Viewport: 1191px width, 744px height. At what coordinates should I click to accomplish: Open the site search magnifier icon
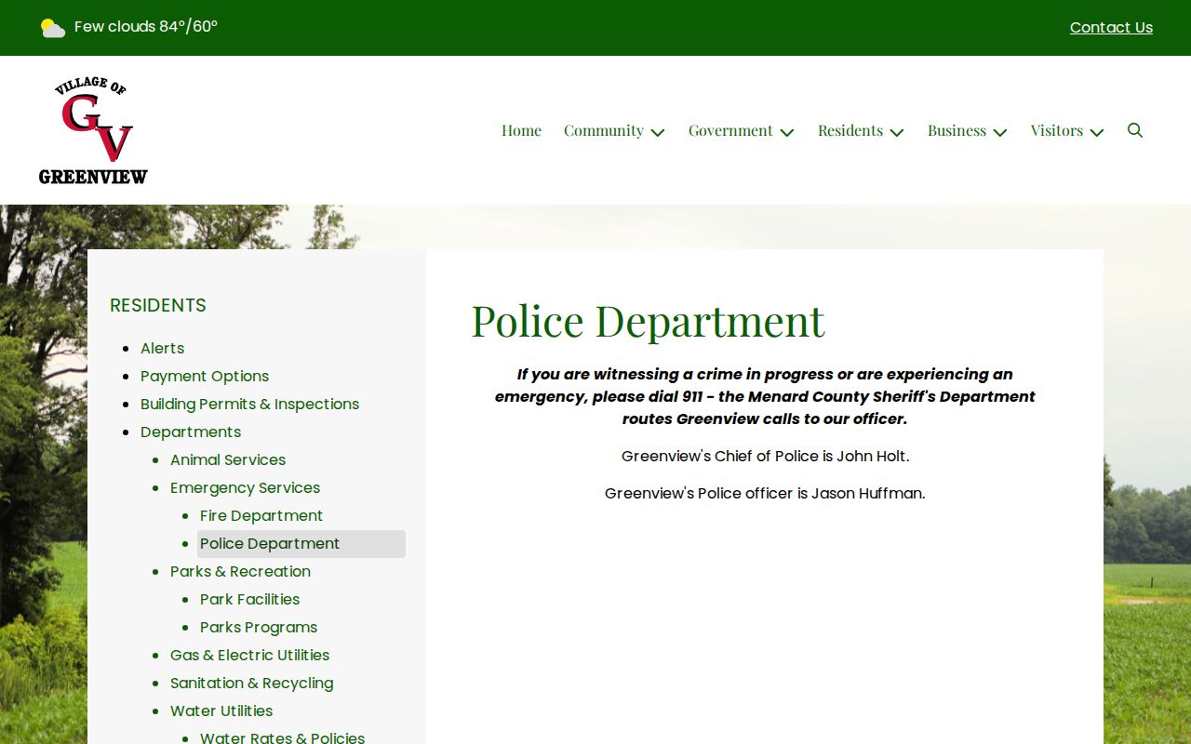tap(1135, 130)
